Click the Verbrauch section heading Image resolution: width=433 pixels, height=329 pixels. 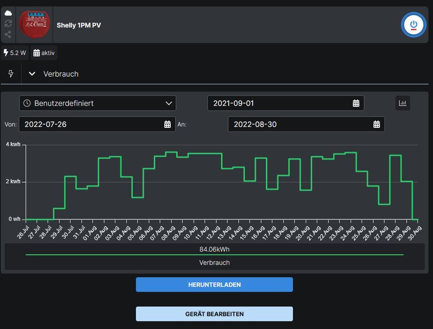(61, 74)
